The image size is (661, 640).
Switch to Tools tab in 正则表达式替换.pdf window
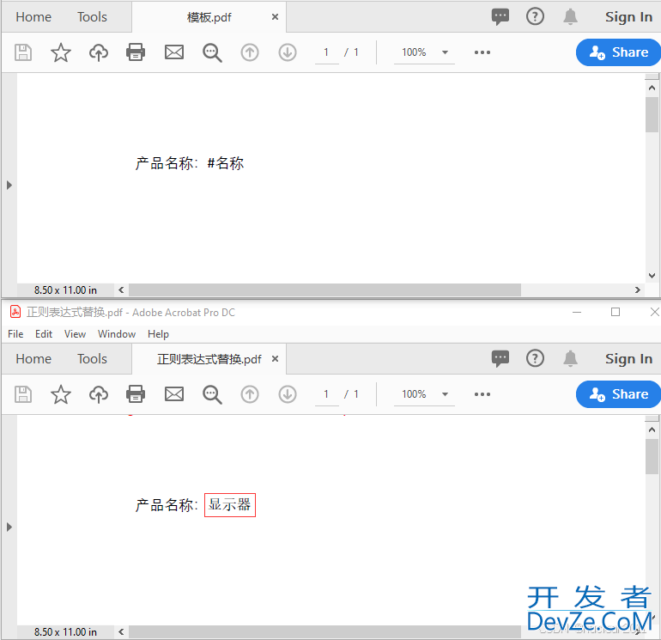coord(92,358)
